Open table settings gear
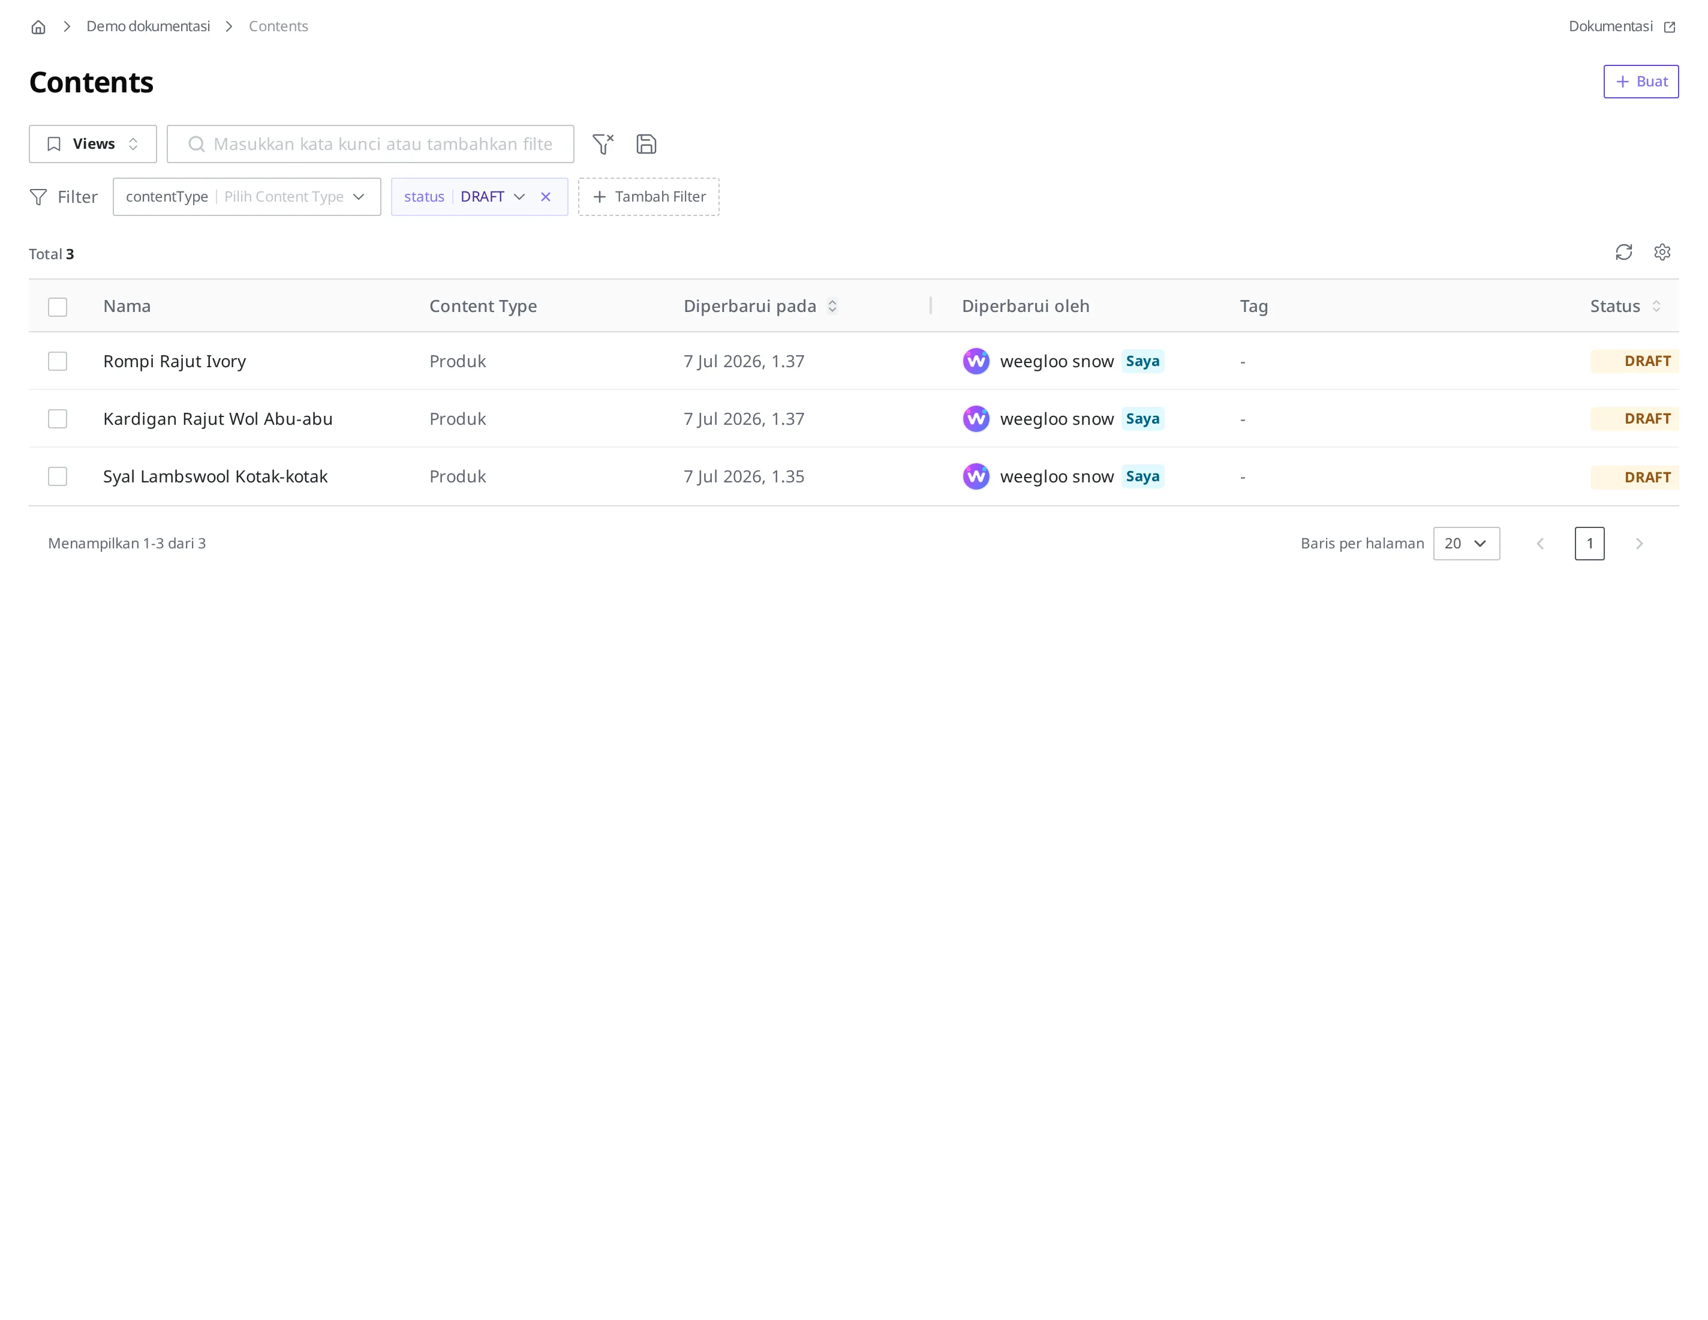The image size is (1708, 1320). 1662,252
